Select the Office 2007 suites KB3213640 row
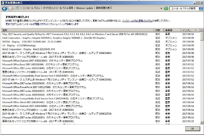 click(x=100, y=68)
